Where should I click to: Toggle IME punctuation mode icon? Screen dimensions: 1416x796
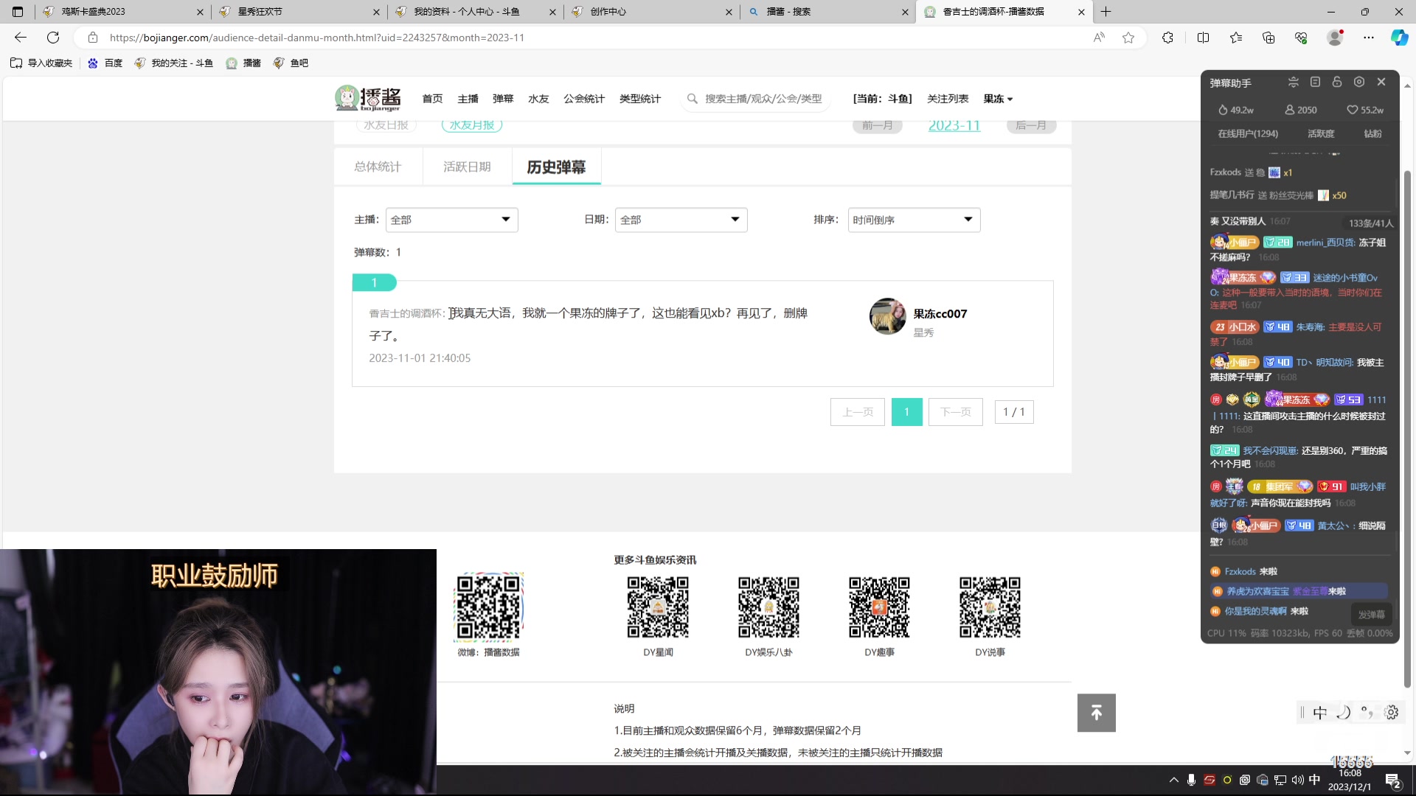[1367, 712]
